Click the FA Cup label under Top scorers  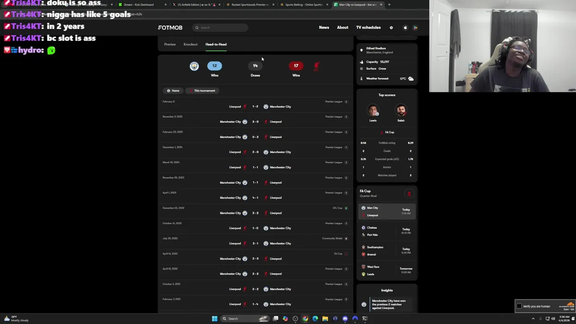[389, 132]
